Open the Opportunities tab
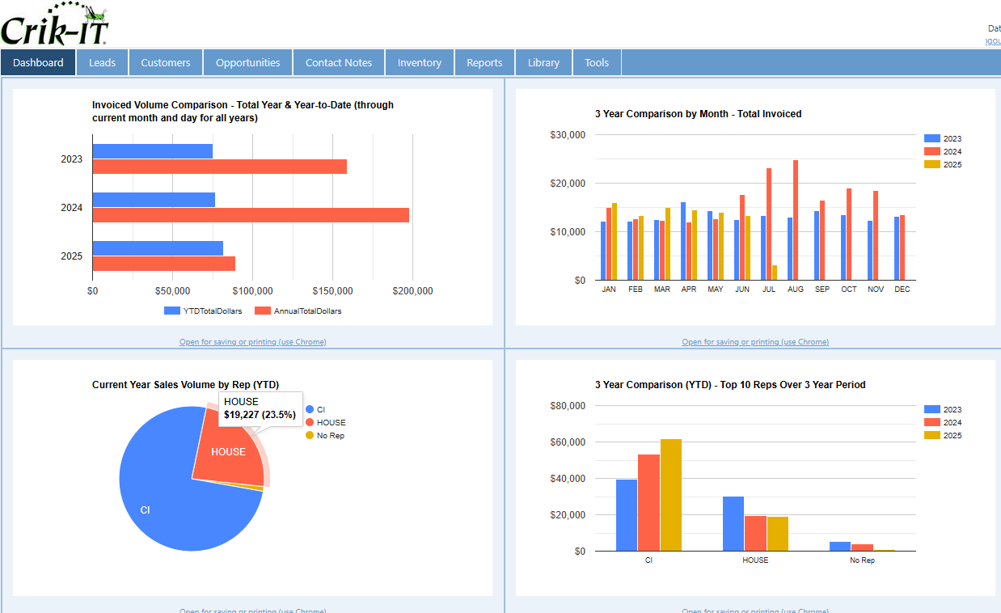The width and height of the screenshot is (1001, 613). pyautogui.click(x=247, y=62)
